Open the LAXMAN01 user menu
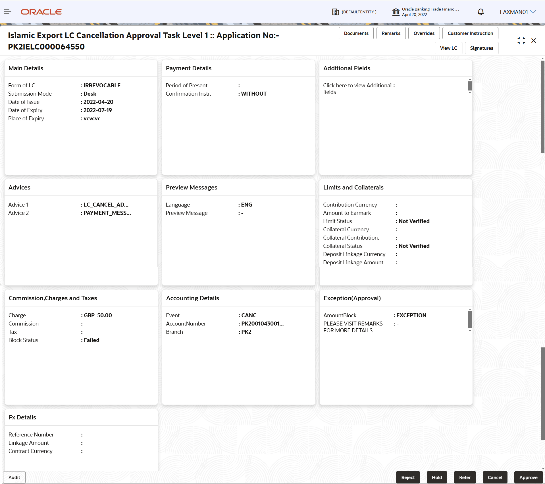 point(518,12)
